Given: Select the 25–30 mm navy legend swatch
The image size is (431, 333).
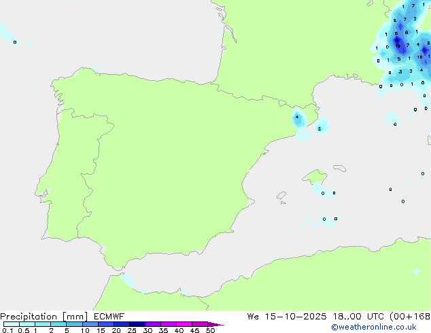Looking at the screenshot, I should point(137,324).
